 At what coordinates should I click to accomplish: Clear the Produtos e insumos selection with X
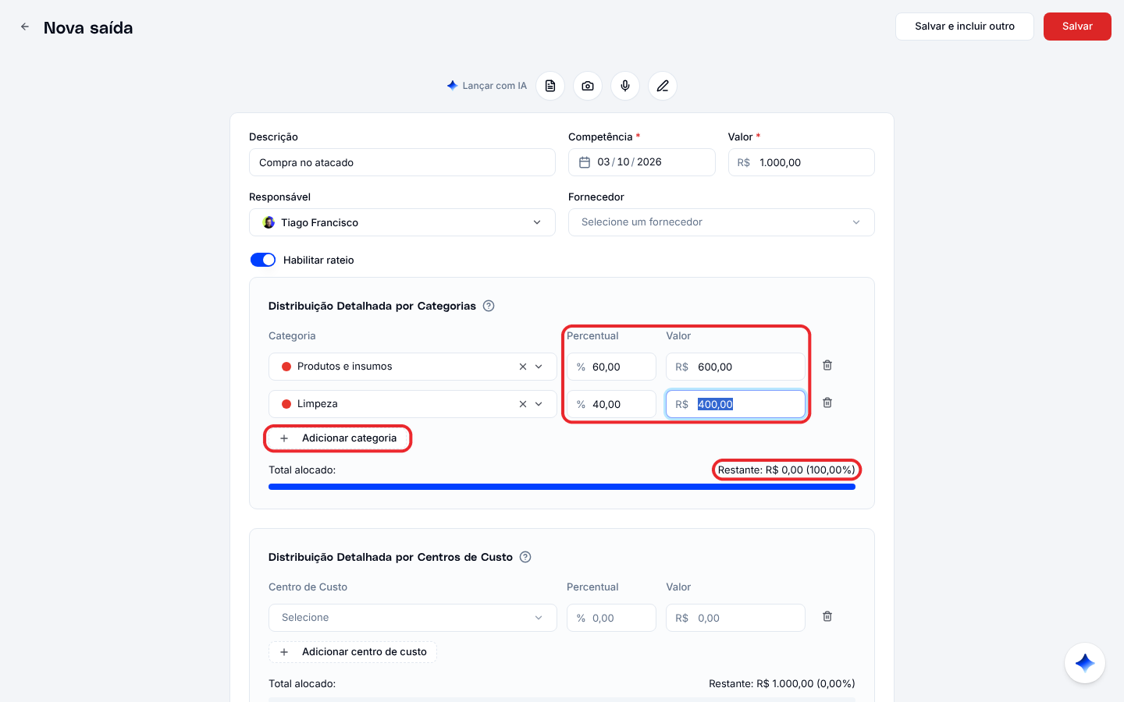523,367
